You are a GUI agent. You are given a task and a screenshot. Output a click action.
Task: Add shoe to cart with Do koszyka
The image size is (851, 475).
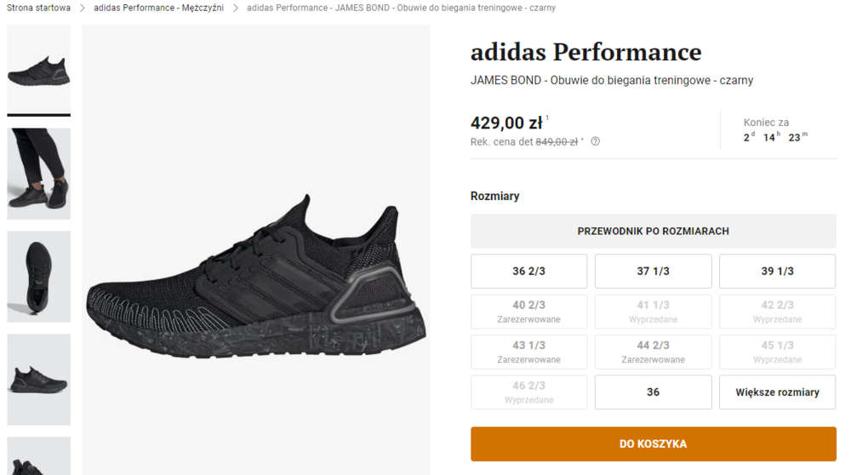[653, 444]
